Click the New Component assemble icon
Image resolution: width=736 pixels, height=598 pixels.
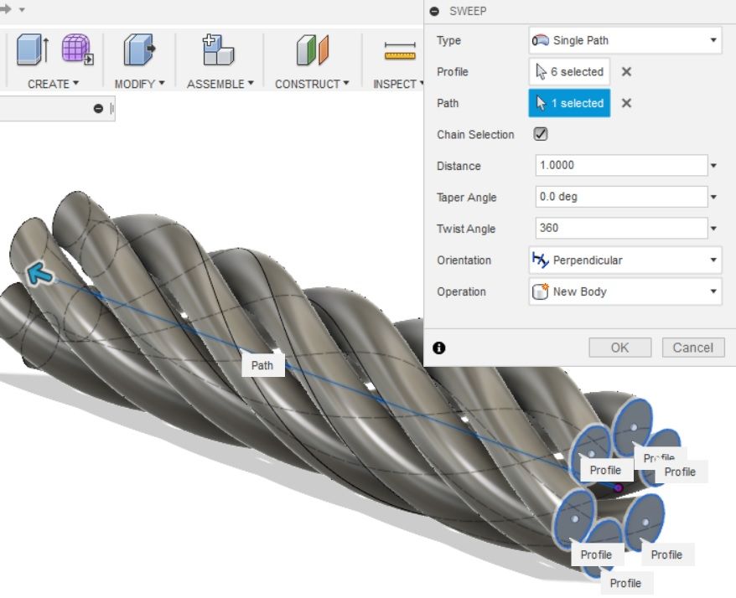[218, 49]
